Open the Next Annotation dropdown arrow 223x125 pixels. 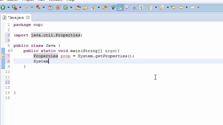[156, 7]
